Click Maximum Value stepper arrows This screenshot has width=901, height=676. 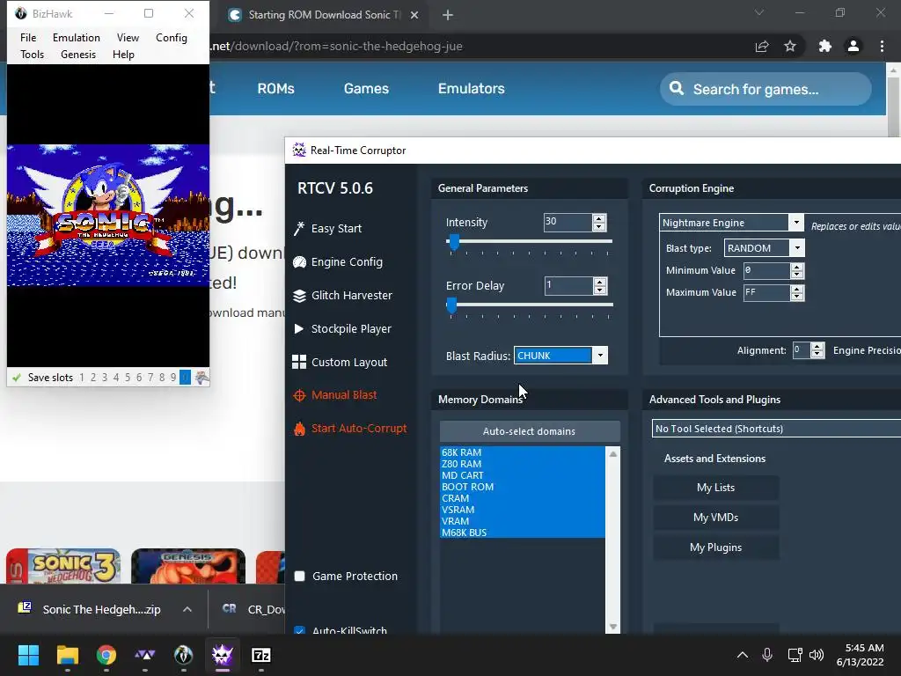(797, 292)
